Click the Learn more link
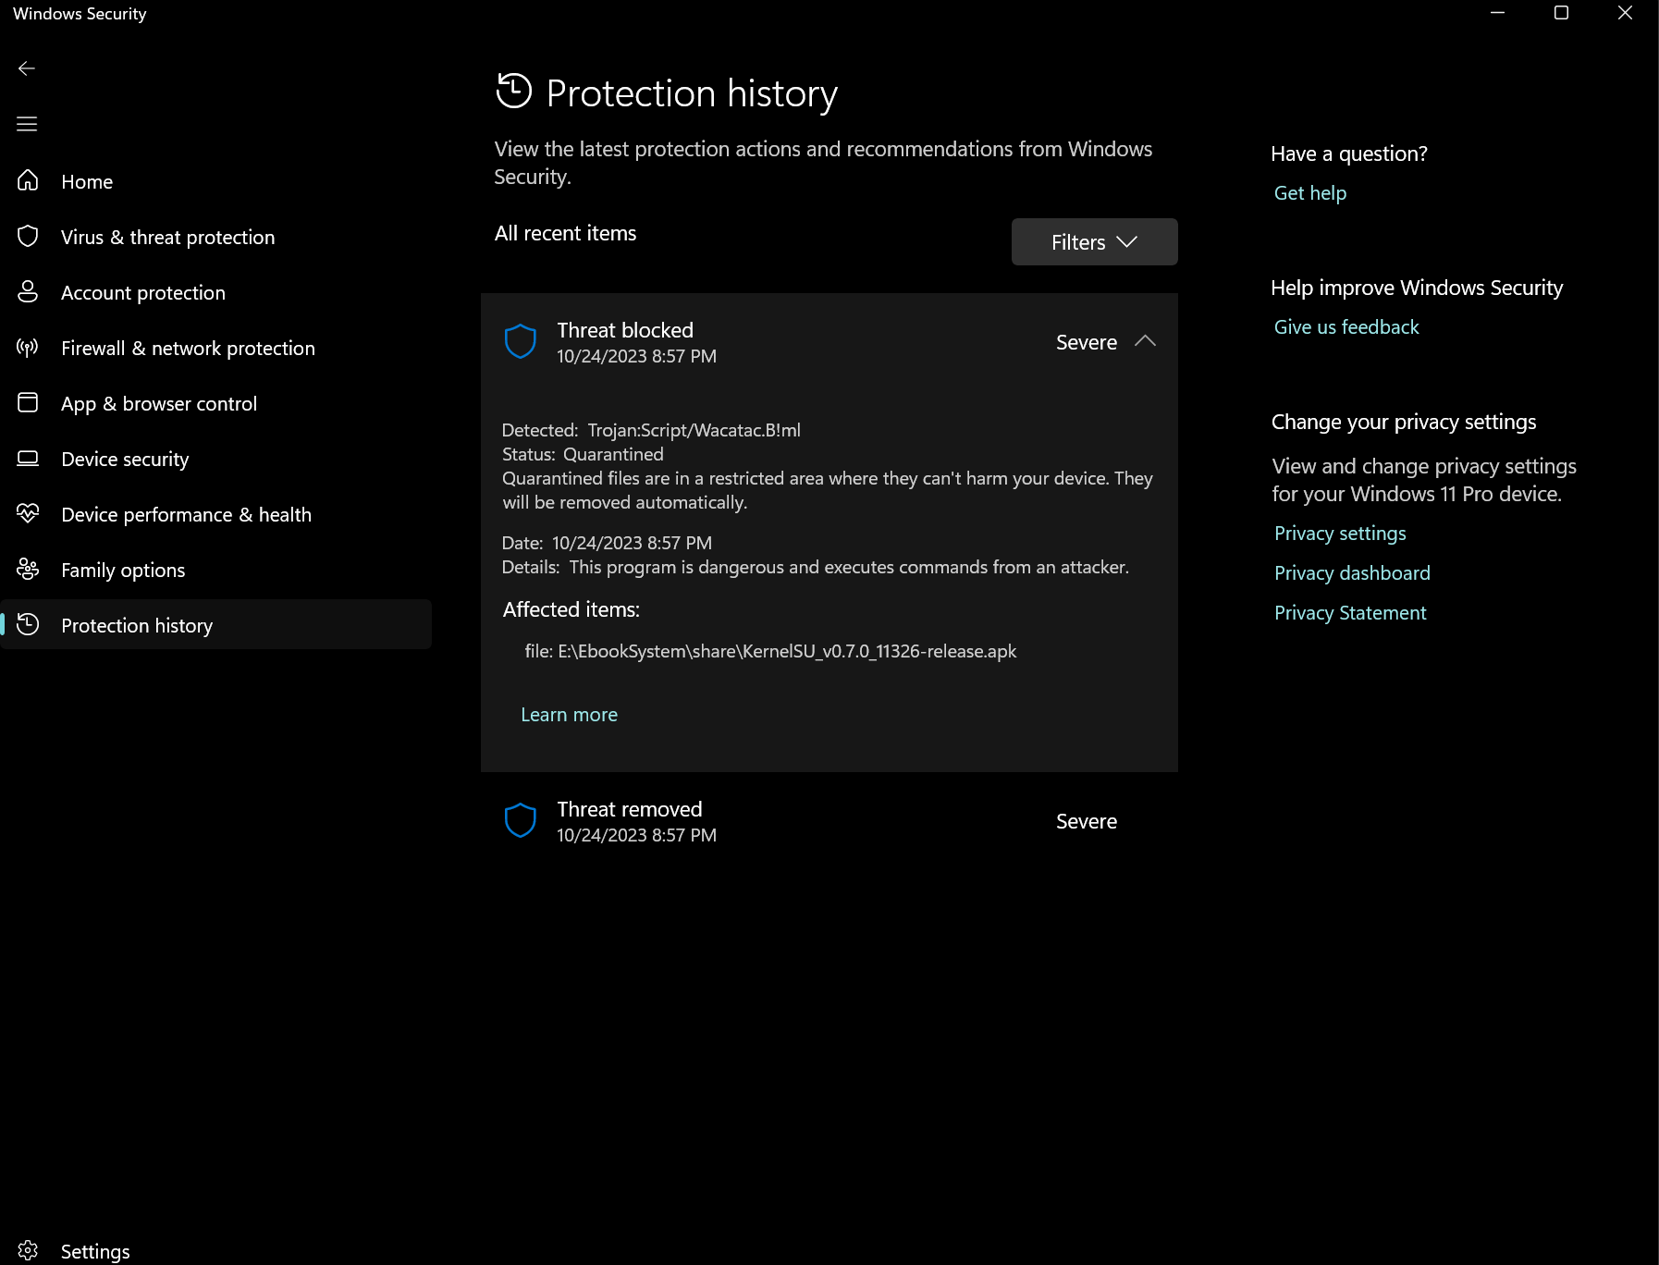The height and width of the screenshot is (1265, 1659). tap(569, 714)
